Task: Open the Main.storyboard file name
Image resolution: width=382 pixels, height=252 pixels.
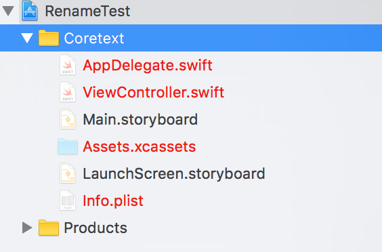Action: [140, 120]
